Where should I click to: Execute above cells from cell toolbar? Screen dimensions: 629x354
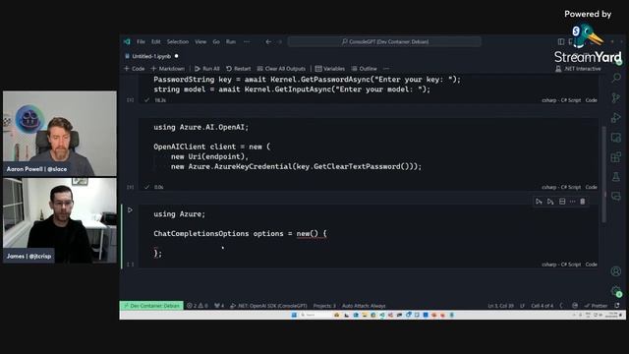click(x=539, y=202)
